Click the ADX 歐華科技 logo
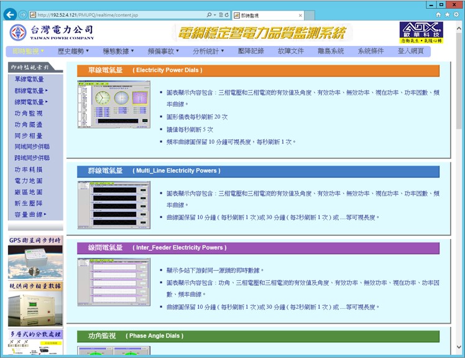 coord(421,32)
